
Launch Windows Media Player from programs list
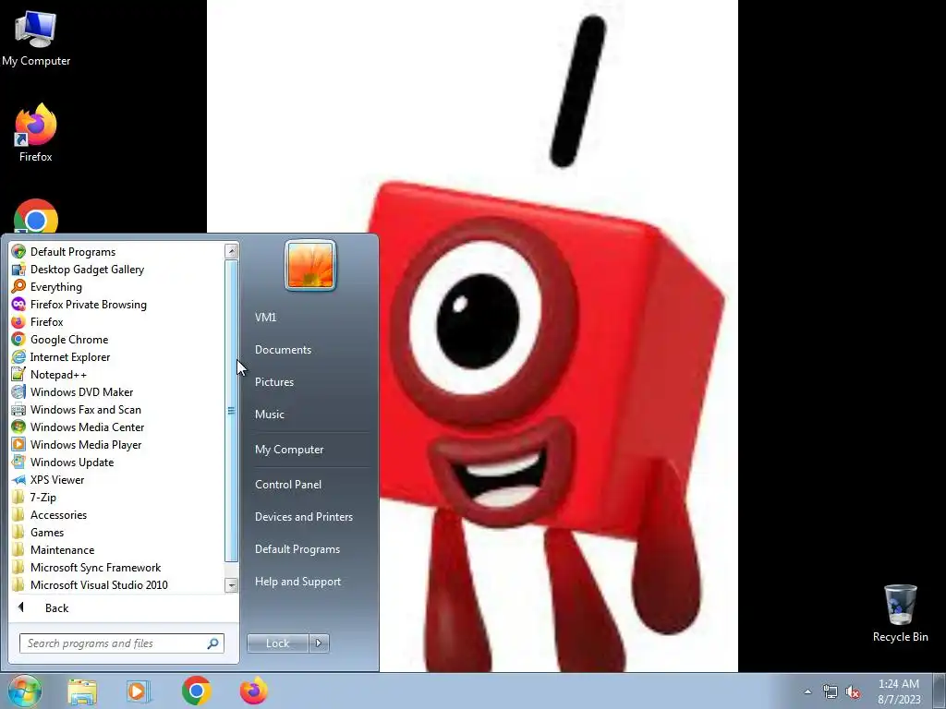pos(117,444)
